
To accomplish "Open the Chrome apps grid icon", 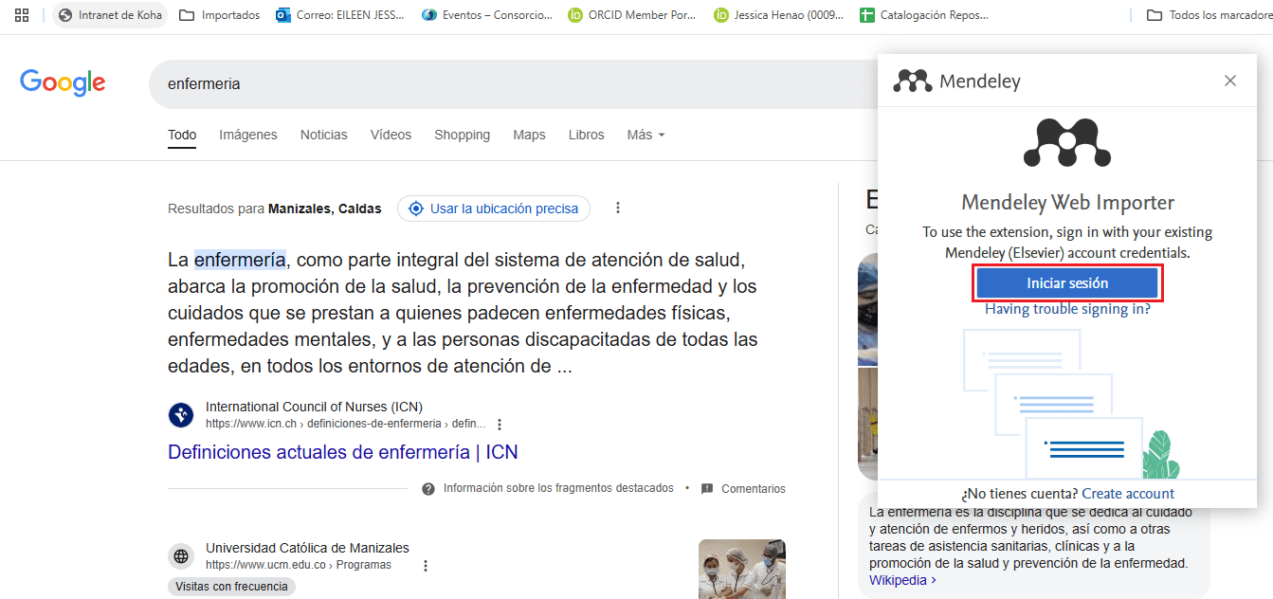I will [22, 15].
